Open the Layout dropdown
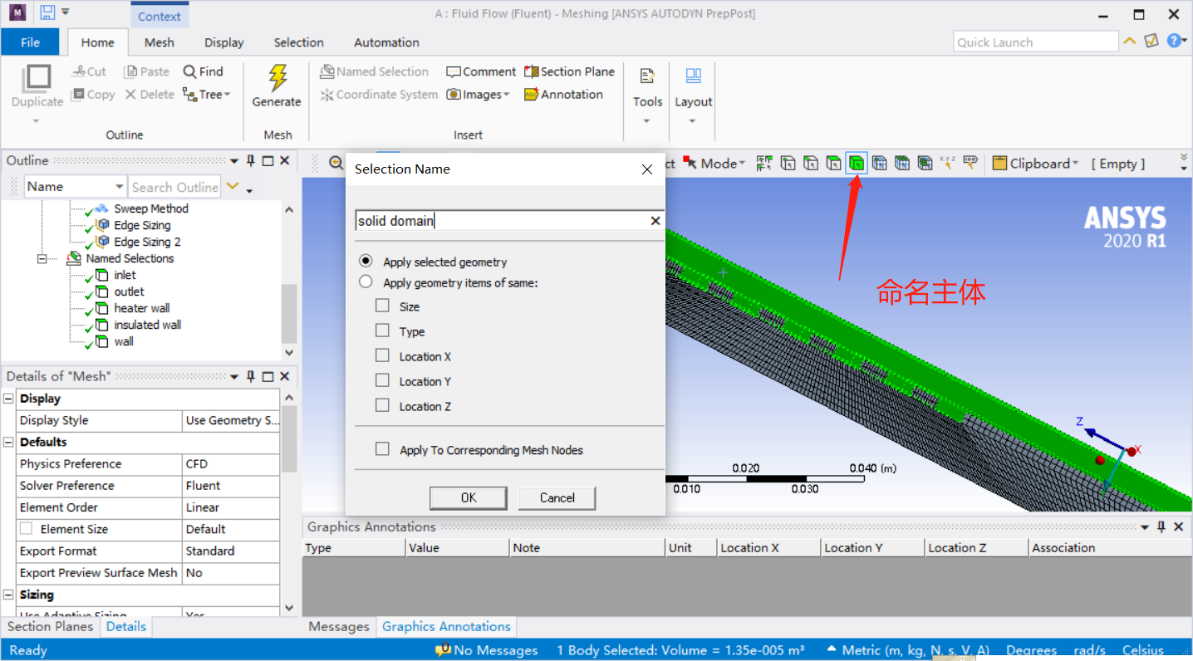Viewport: 1193px width, 661px height. pos(693,95)
